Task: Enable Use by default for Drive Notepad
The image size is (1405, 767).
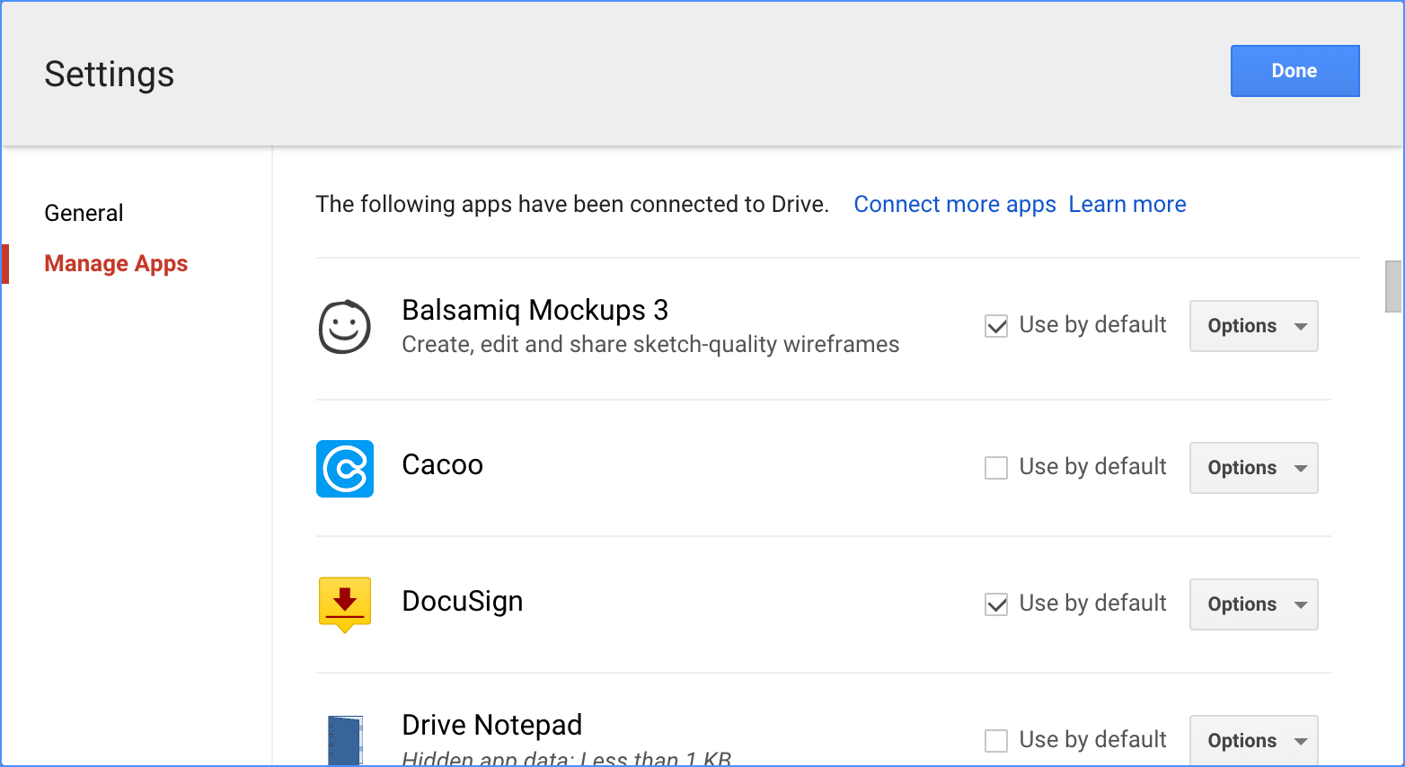Action: [x=996, y=741]
